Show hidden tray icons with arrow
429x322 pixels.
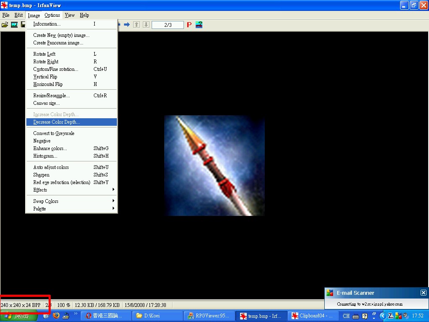(x=383, y=316)
